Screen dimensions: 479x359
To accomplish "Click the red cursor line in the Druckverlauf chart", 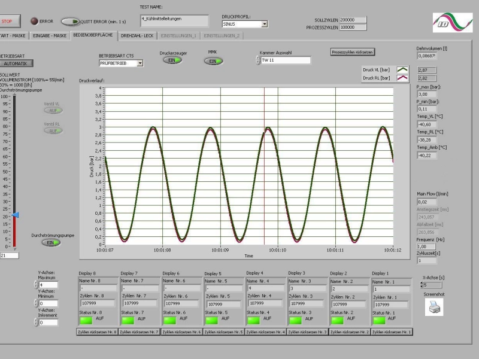I will [x=264, y=166].
